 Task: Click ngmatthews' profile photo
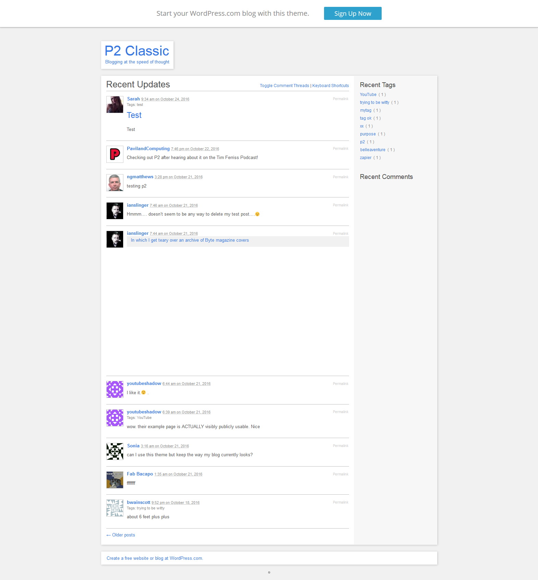click(x=115, y=183)
